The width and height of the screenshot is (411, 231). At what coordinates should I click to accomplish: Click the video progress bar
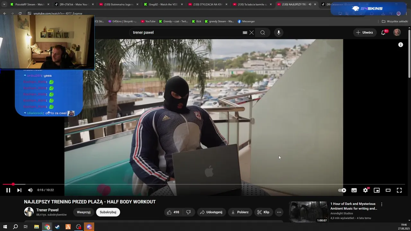pos(204,184)
